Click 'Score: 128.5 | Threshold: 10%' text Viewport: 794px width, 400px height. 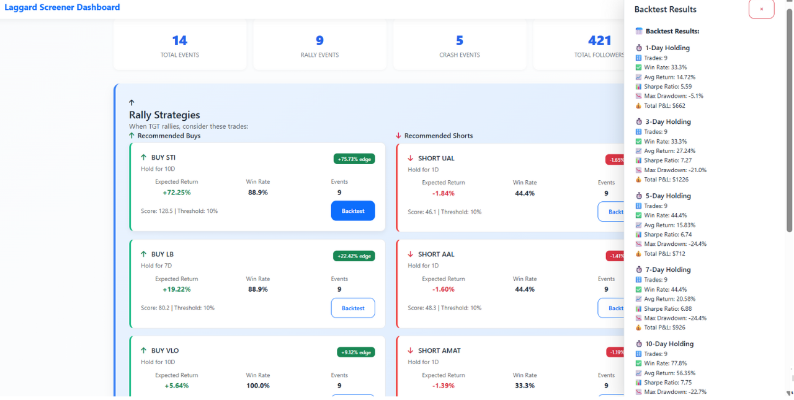[x=179, y=211]
